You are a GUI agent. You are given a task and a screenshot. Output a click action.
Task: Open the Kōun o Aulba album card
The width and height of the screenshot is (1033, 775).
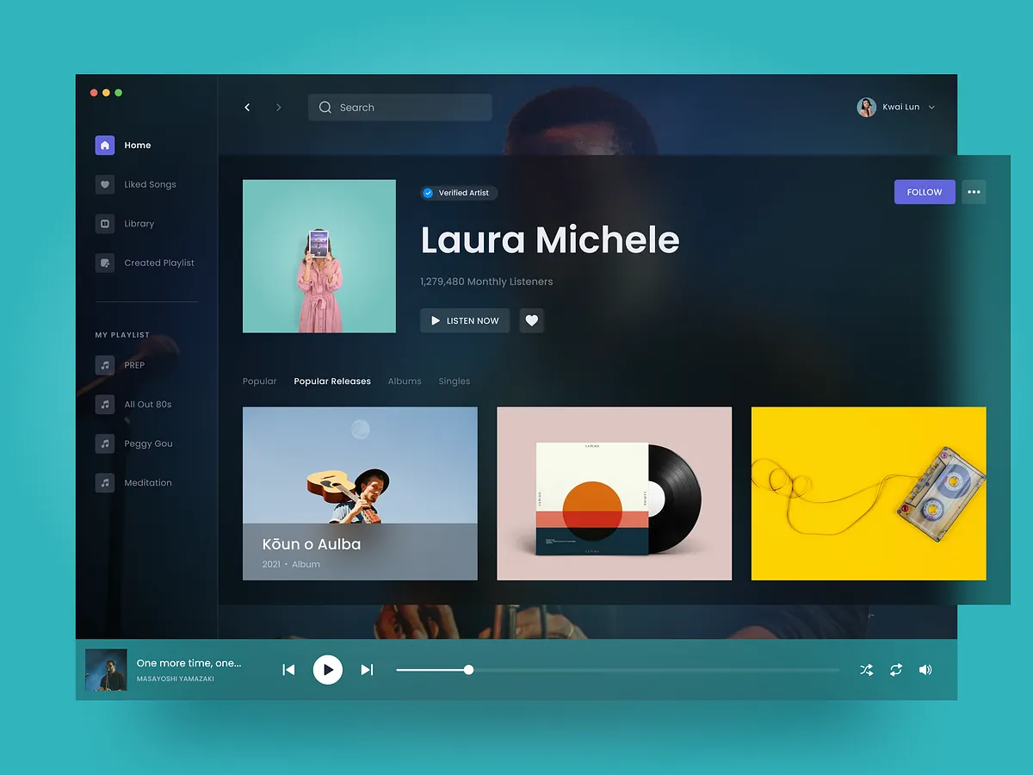coord(360,493)
